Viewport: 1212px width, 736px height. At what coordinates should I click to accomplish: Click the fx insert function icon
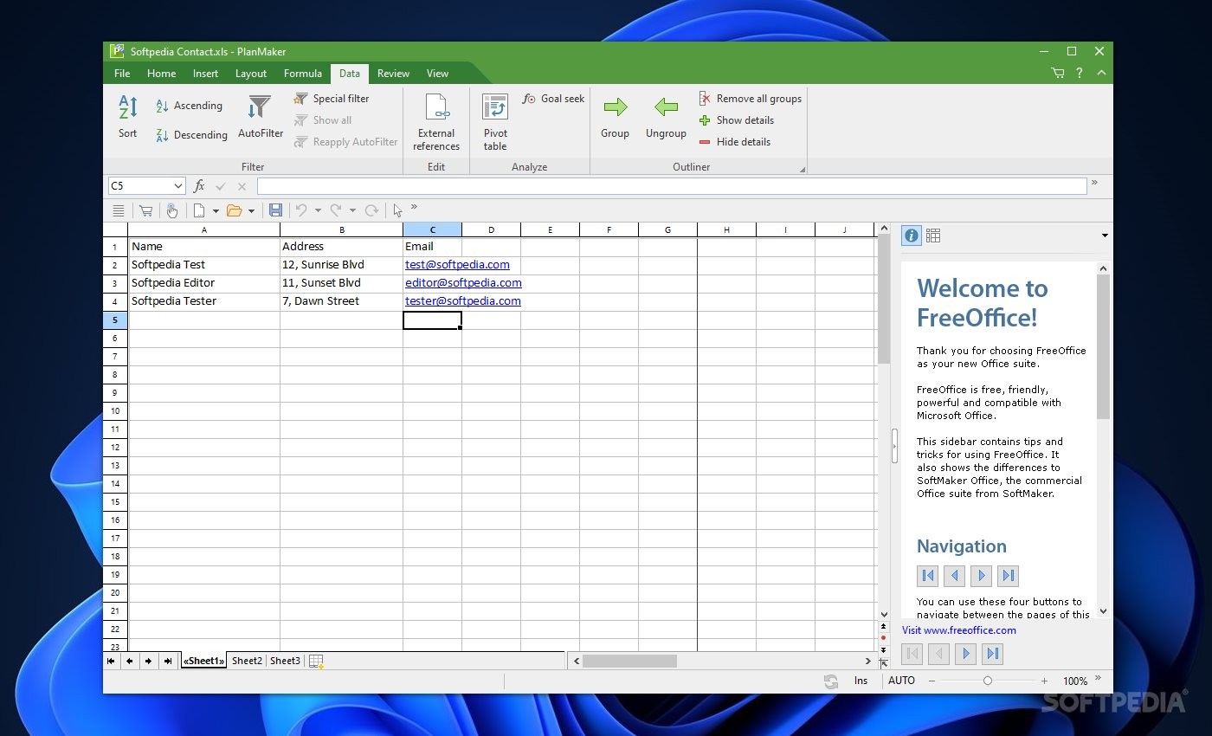199,186
